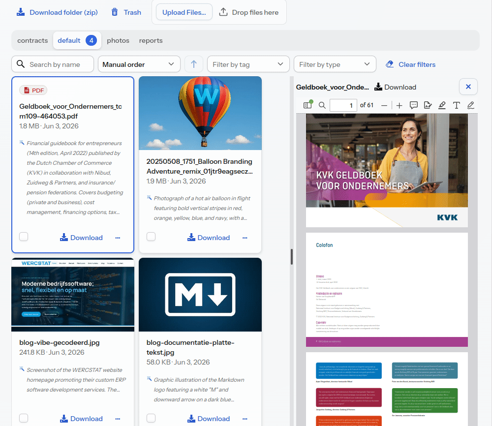
Task: Click the blog-documentatie-platte-tekst.jpg file name
Action: click(x=190, y=347)
